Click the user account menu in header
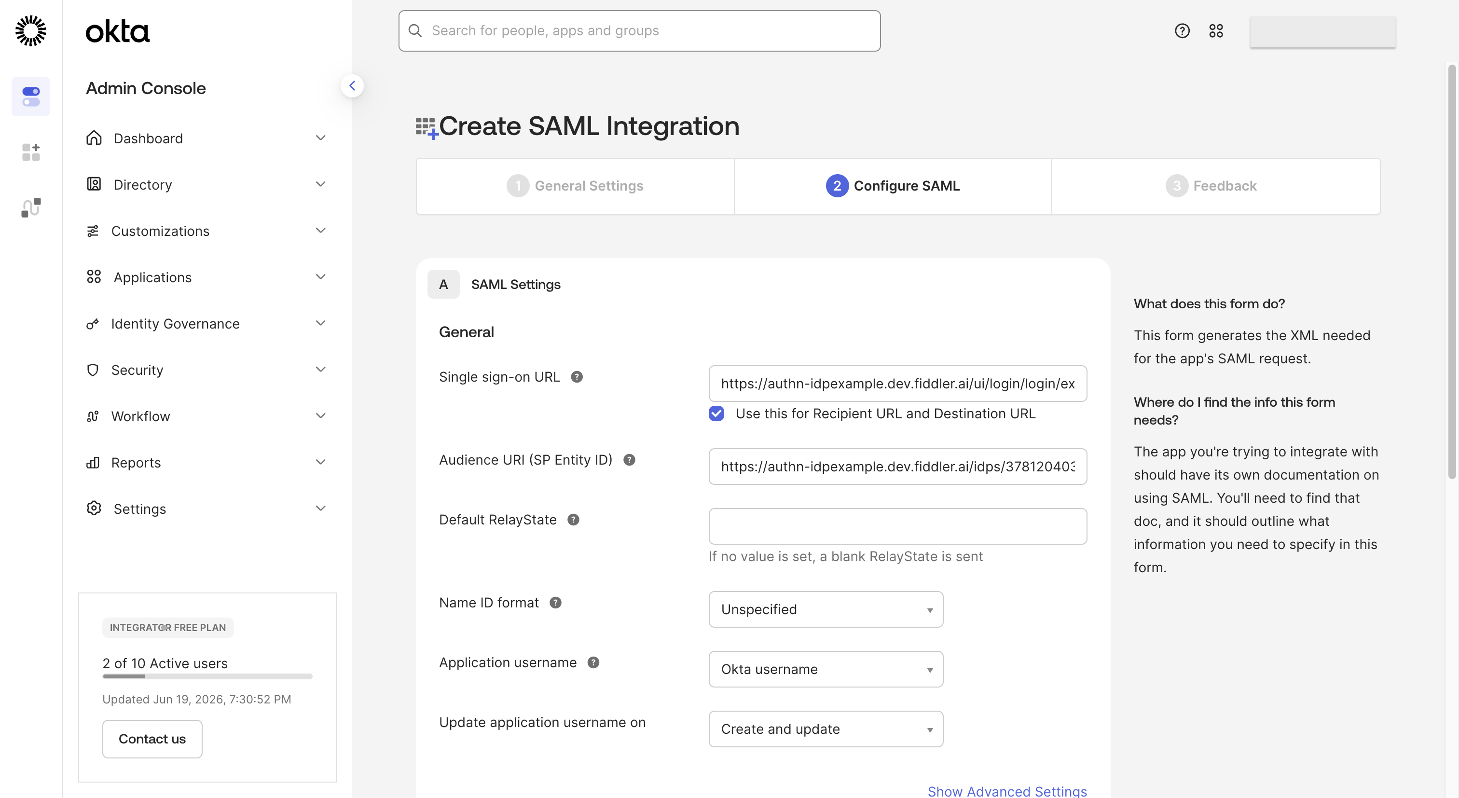Screen dimensions: 1459x798 pyautogui.click(x=1323, y=32)
